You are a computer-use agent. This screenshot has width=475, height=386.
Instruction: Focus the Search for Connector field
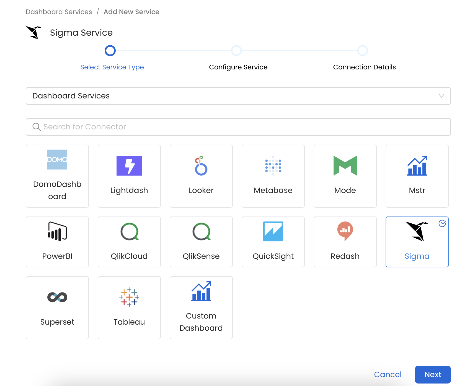(238, 127)
